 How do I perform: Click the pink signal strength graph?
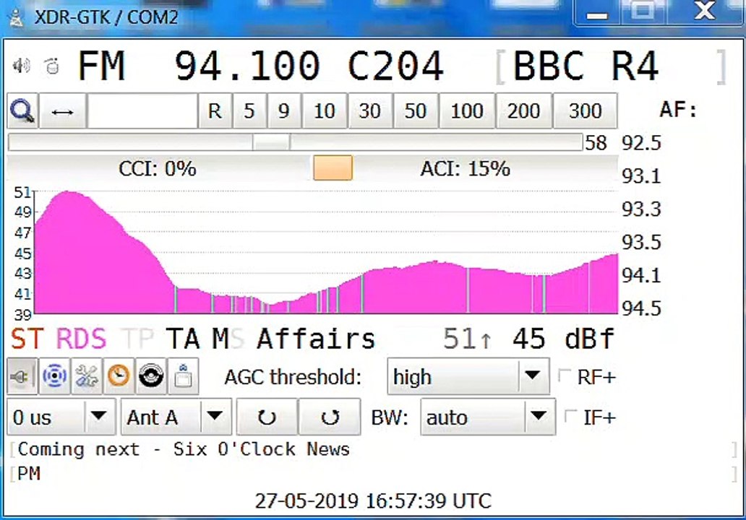click(327, 252)
